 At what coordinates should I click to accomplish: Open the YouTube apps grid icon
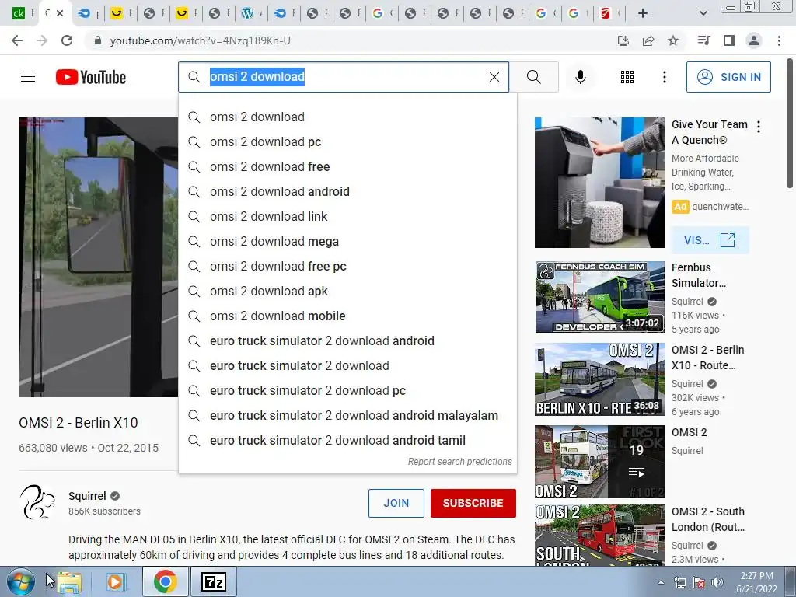(x=627, y=77)
